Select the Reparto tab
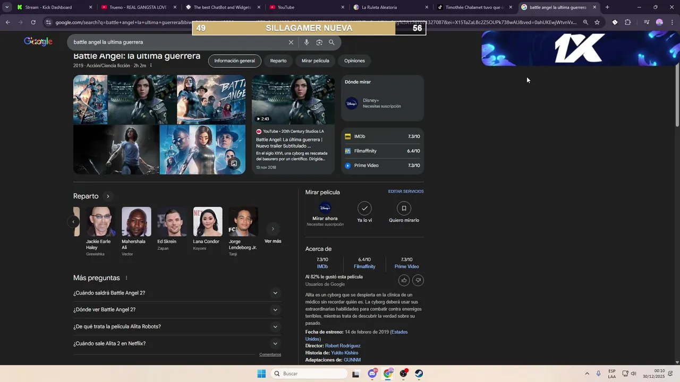Image resolution: width=680 pixels, height=382 pixels. 278,61
